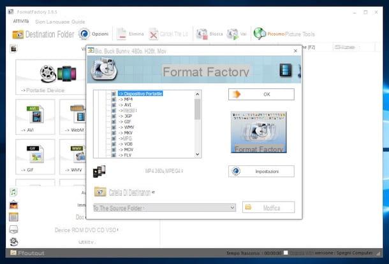Open Opzioni in the toolbar
The image size is (389, 264).
pyautogui.click(x=94, y=34)
